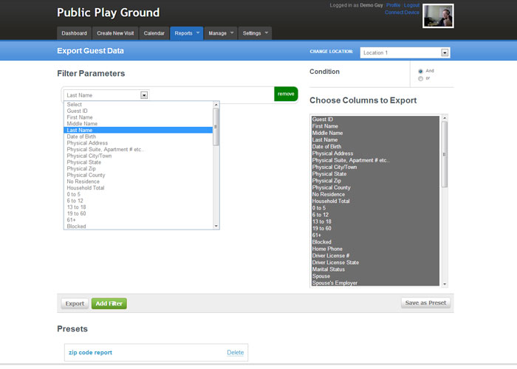517x369 pixels.
Task: Click the Connect Device link
Action: 402,13
